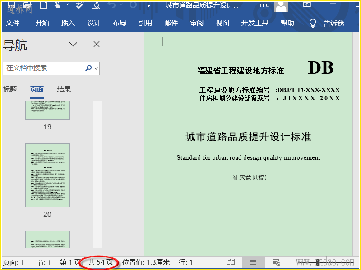Switch to the 插入 ribbon tab
The width and height of the screenshot is (361, 270).
68,23
